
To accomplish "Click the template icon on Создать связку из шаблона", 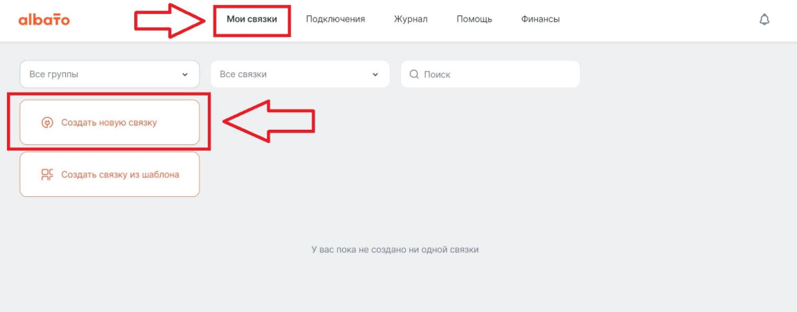I will 47,175.
